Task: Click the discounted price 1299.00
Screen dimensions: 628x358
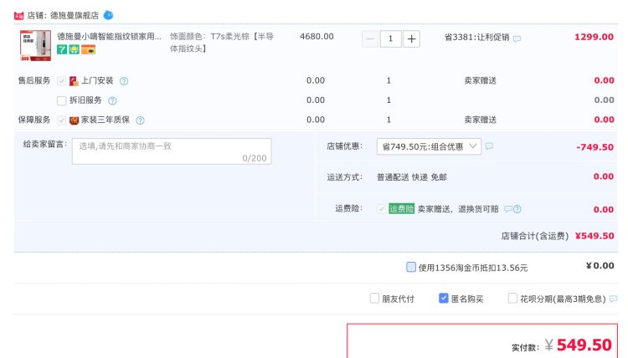Action: pyautogui.click(x=594, y=37)
